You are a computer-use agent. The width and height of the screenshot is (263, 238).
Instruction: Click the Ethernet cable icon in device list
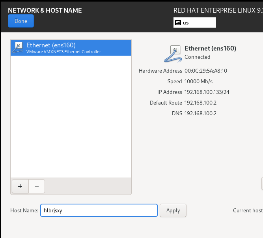pyautogui.click(x=19, y=48)
